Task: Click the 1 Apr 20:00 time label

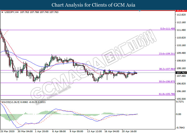Action: [x=42, y=131]
